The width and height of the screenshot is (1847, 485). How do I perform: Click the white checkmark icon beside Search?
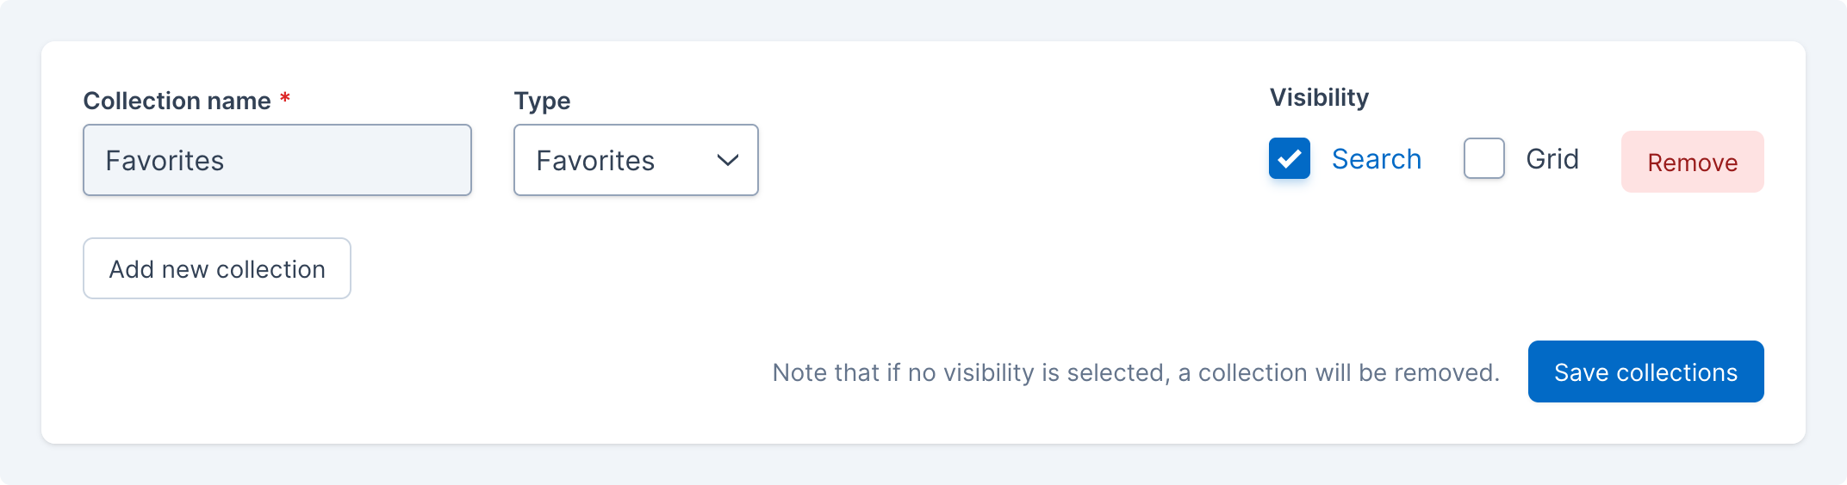(x=1290, y=159)
